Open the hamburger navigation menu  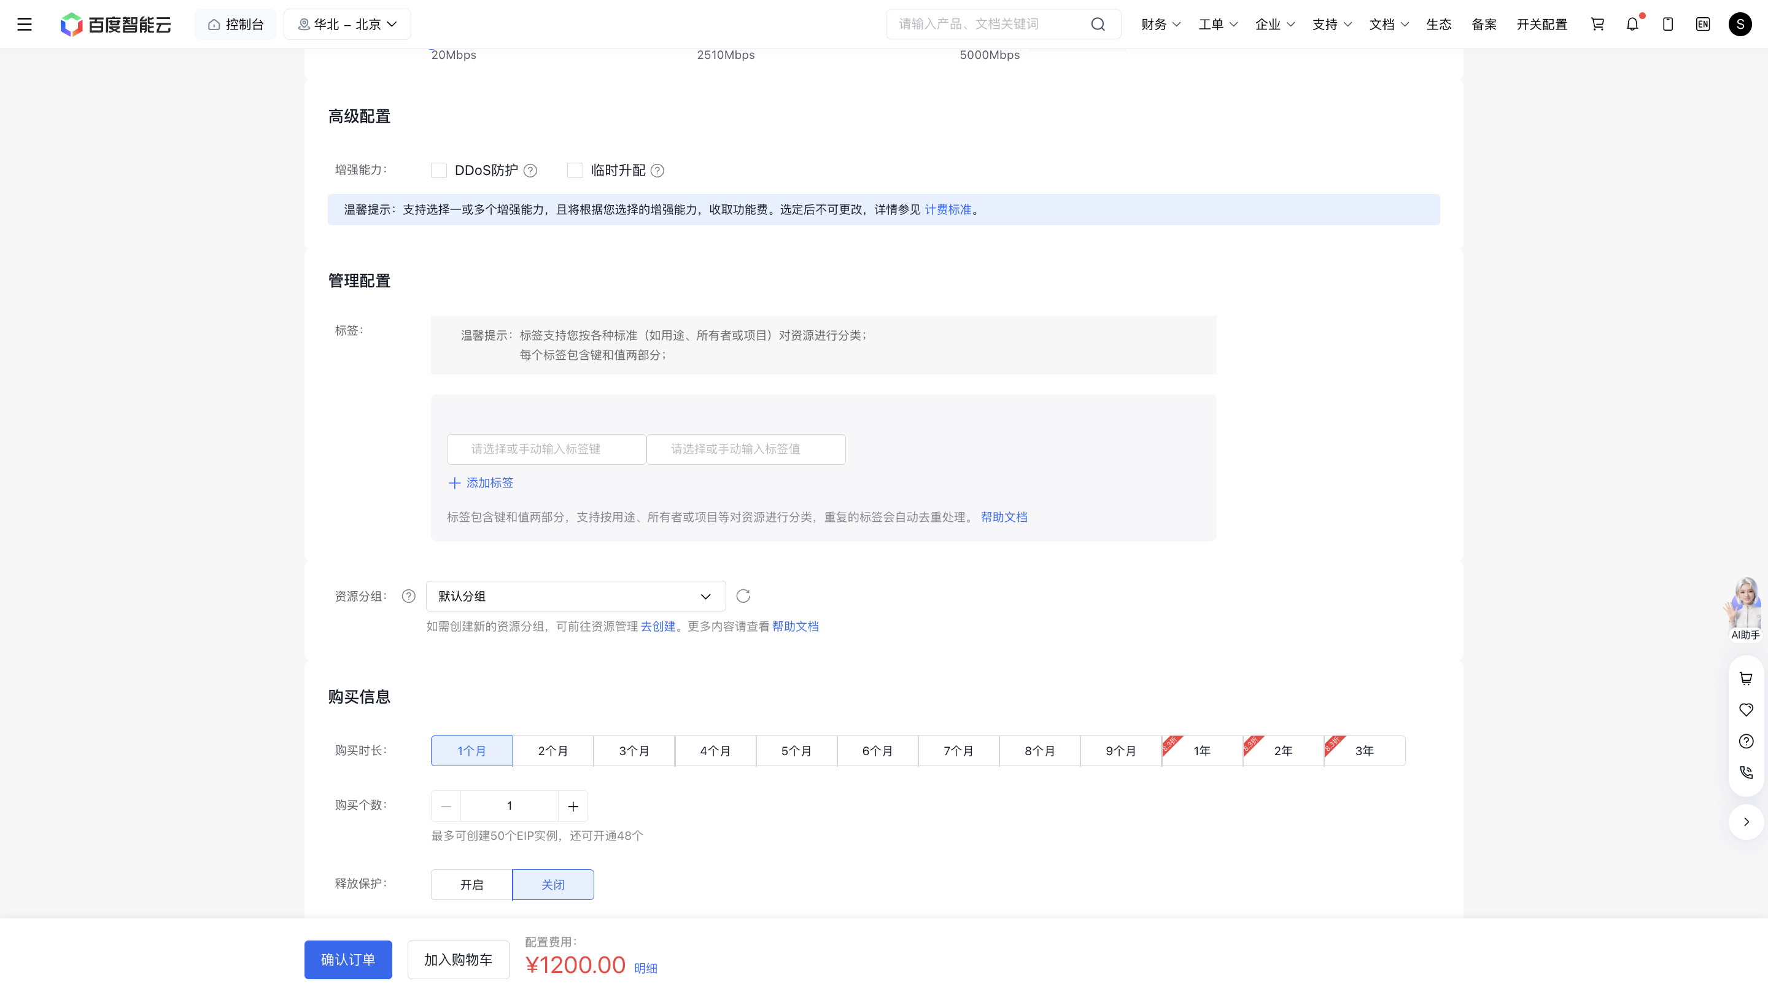click(25, 25)
